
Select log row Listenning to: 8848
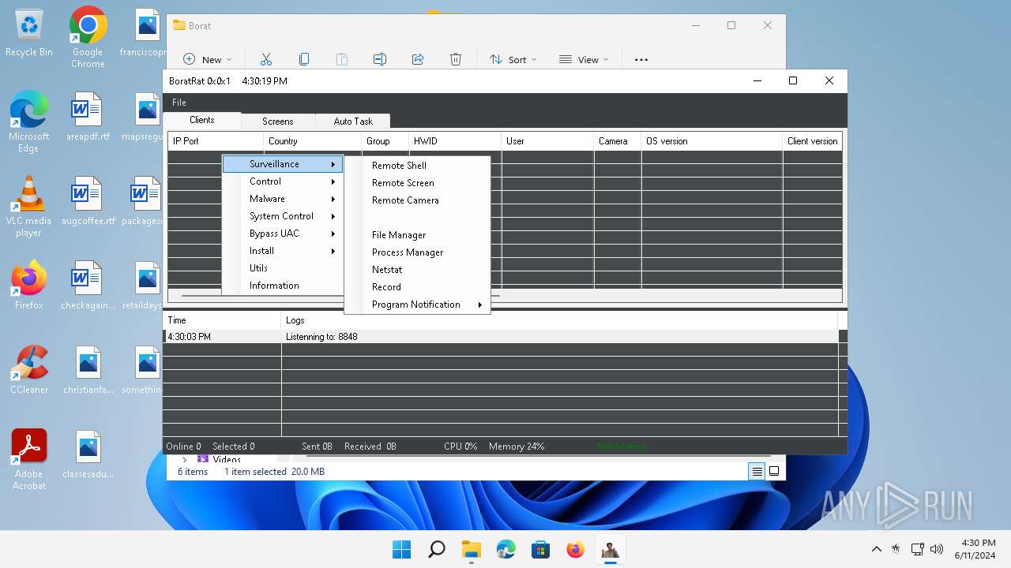tap(501, 337)
